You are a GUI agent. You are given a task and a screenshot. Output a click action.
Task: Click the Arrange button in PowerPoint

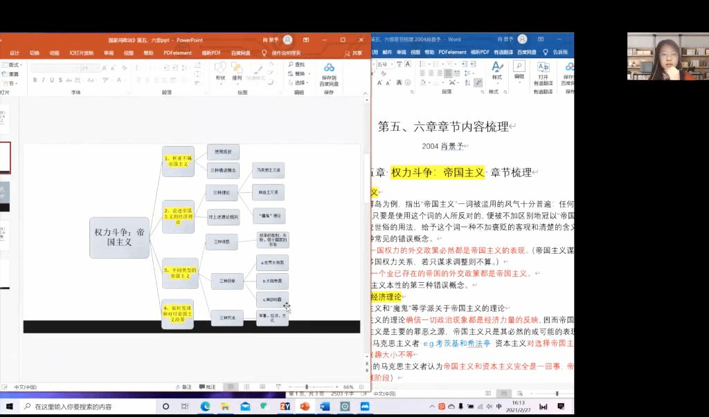point(237,71)
